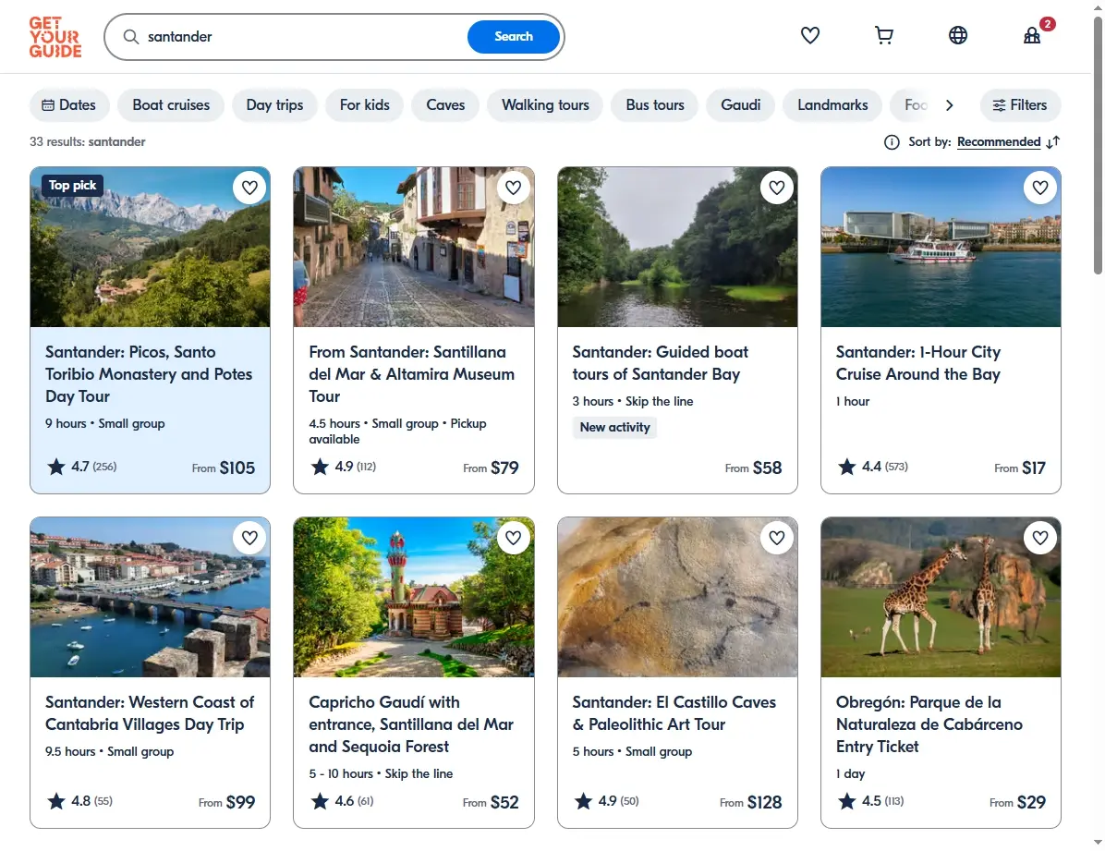Open profile icon with notification badge
Viewport: 1105px width, 851px height.
click(x=1033, y=34)
